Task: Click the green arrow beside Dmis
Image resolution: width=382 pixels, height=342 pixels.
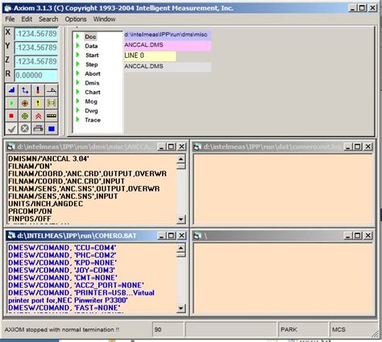Action: 77,82
